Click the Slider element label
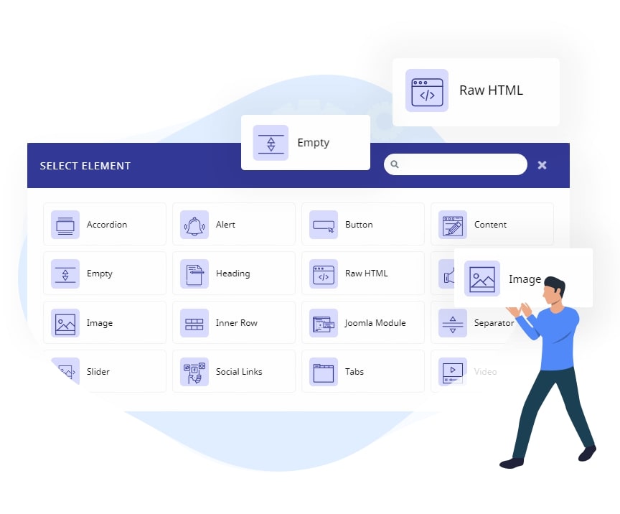Image resolution: width=620 pixels, height=514 pixels. point(98,372)
